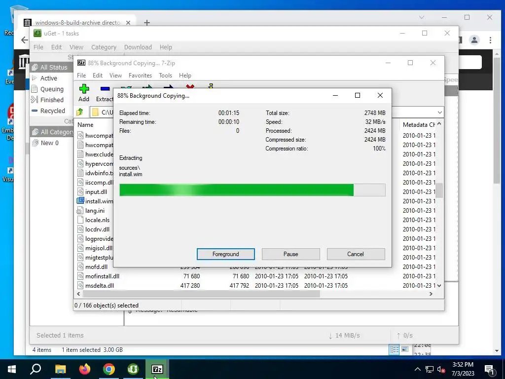
Task: Cancel the copying operation
Action: (356, 254)
